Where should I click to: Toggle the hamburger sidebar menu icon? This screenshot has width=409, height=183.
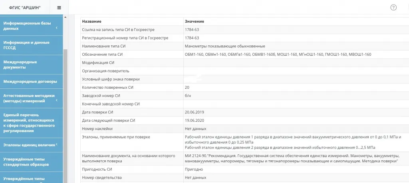tap(59, 8)
